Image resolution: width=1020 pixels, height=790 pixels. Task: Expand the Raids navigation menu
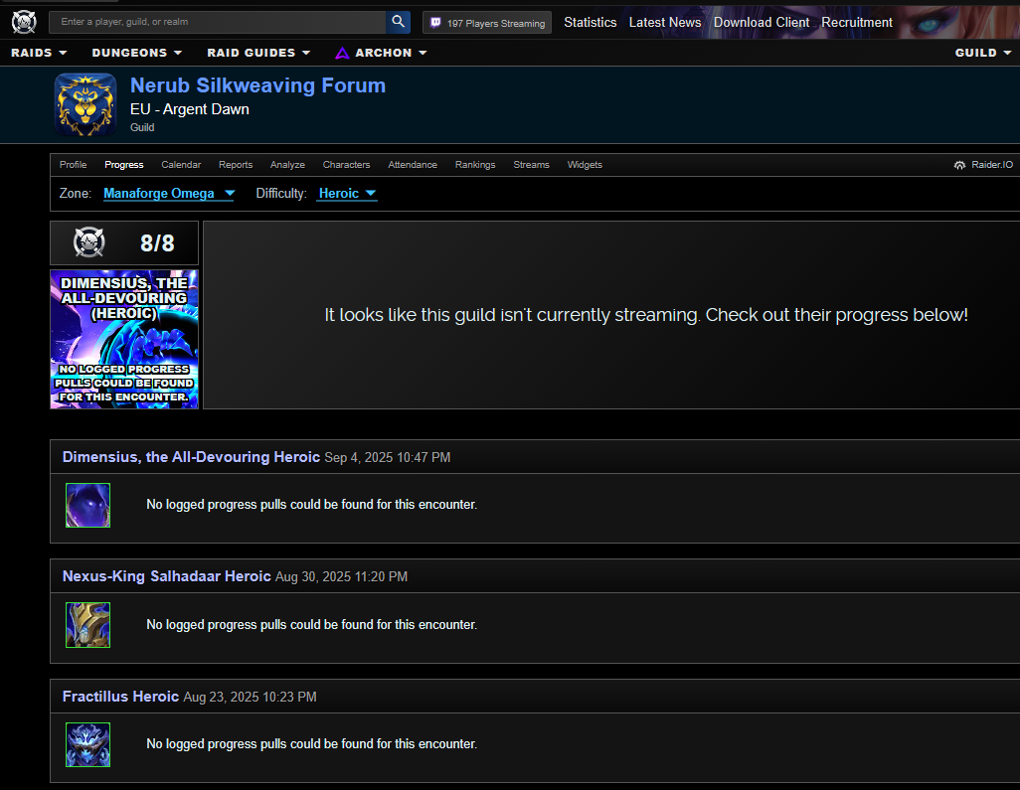tap(39, 53)
